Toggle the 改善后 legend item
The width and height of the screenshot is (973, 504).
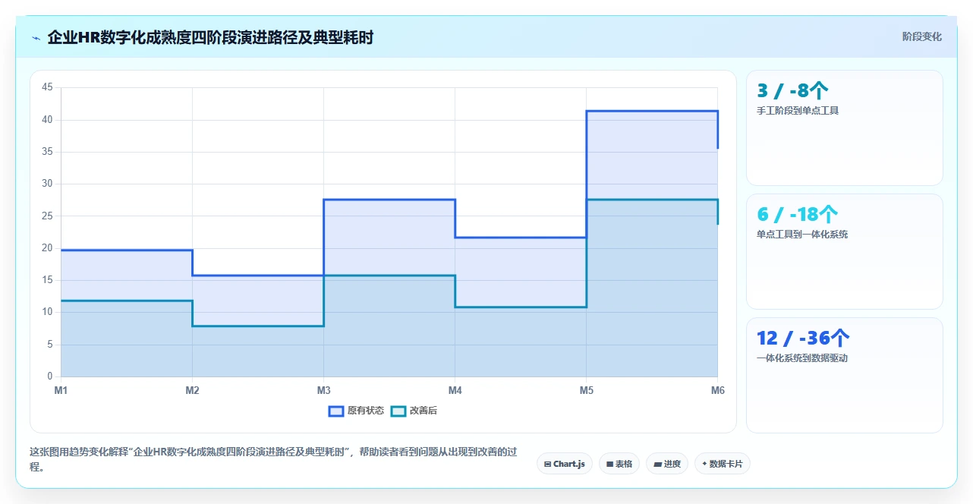pyautogui.click(x=414, y=411)
